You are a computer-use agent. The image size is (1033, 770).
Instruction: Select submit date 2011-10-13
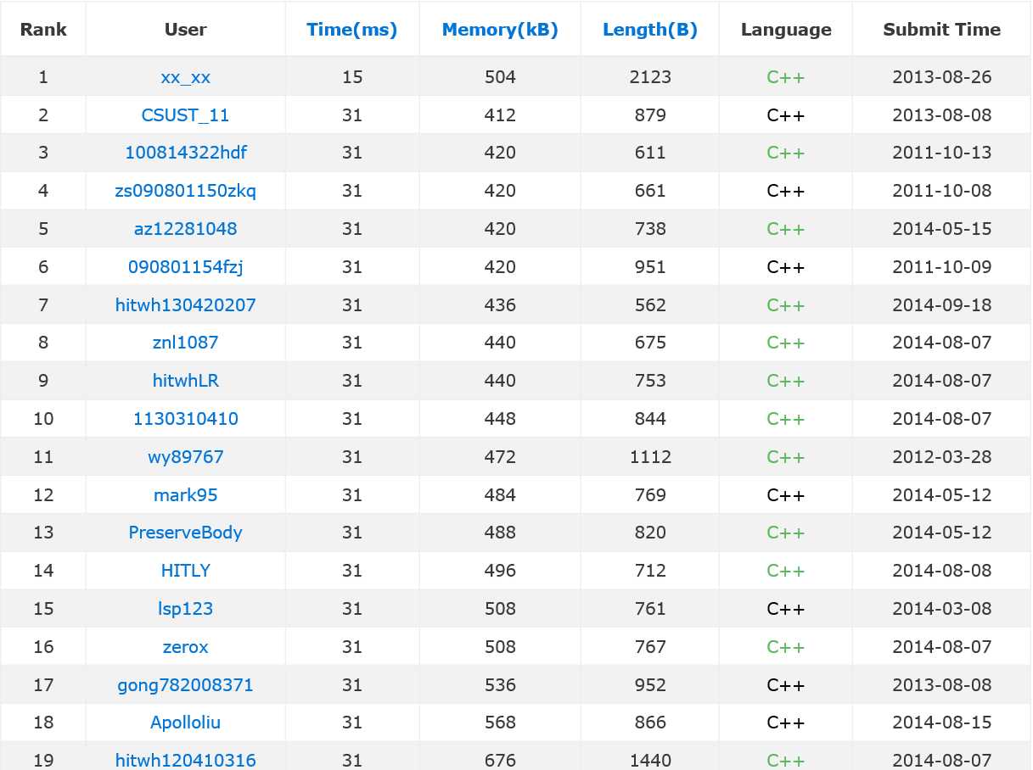(x=942, y=153)
